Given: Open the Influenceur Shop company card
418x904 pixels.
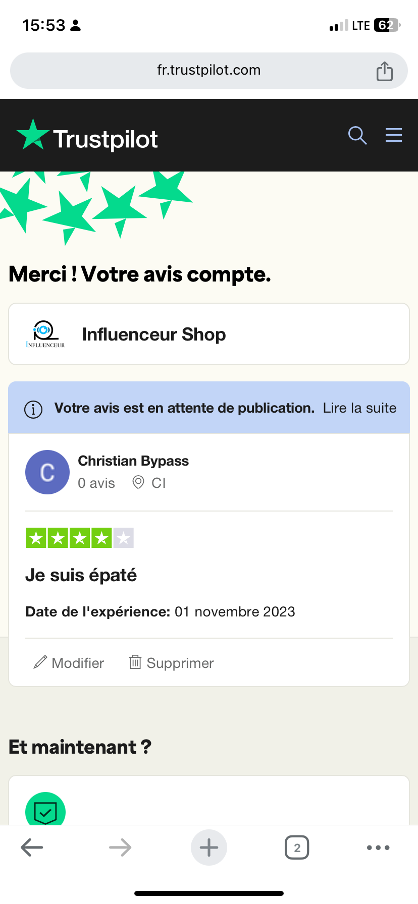Looking at the screenshot, I should coord(209,334).
